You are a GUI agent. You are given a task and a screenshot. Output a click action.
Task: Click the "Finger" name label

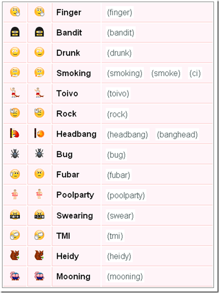point(69,13)
